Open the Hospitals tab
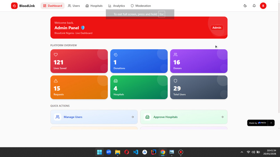280x157 pixels. point(94,6)
